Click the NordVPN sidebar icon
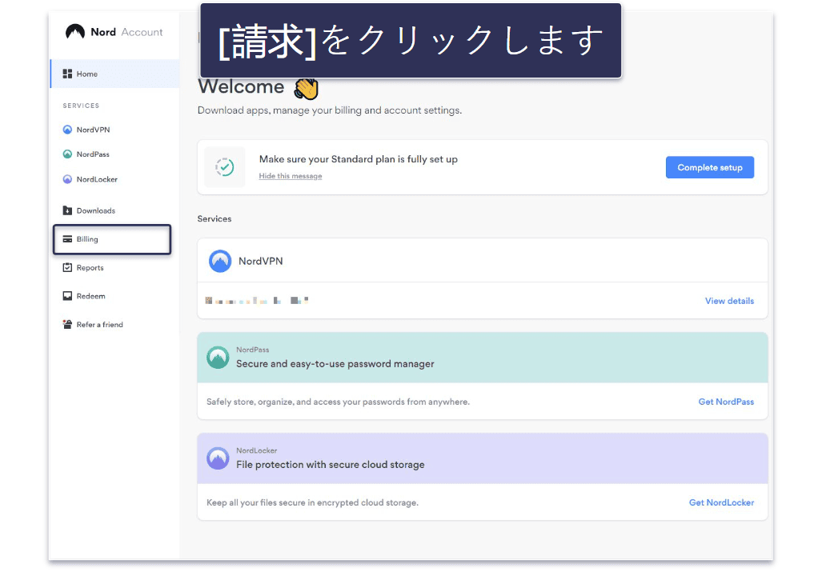The width and height of the screenshot is (822, 572). (x=67, y=130)
